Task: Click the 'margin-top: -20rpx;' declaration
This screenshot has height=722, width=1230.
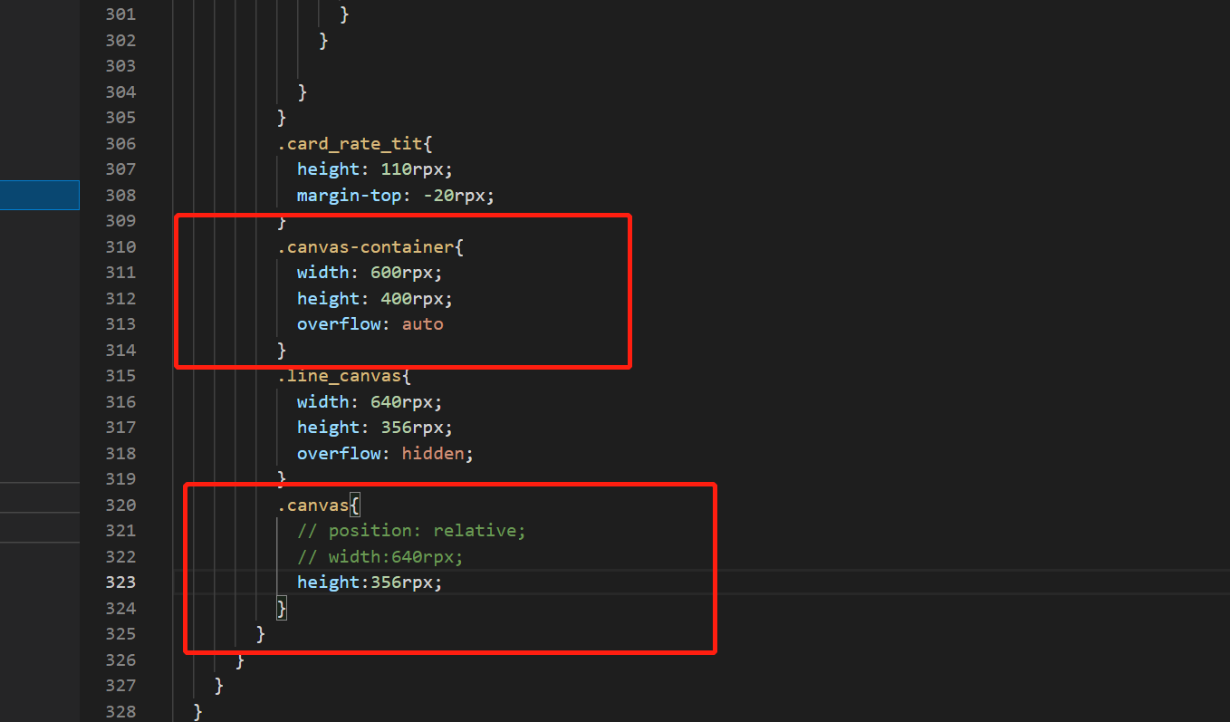Action: pos(396,195)
